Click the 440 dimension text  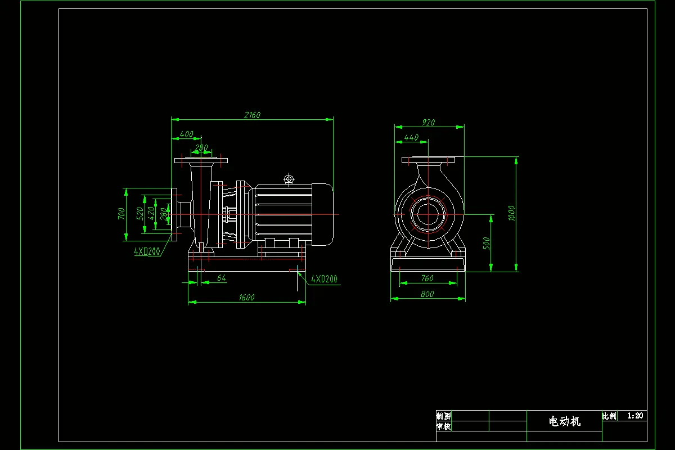pos(411,137)
